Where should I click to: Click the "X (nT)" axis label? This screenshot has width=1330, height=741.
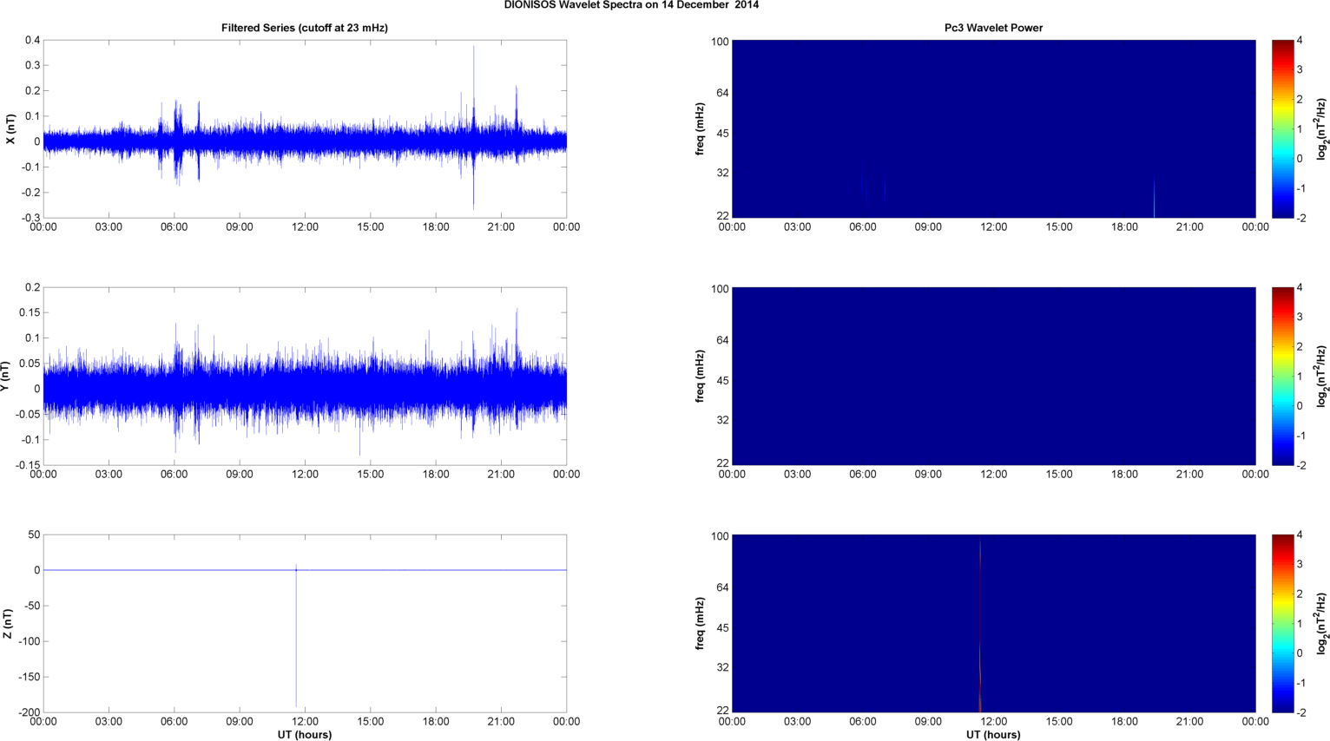click(x=10, y=129)
